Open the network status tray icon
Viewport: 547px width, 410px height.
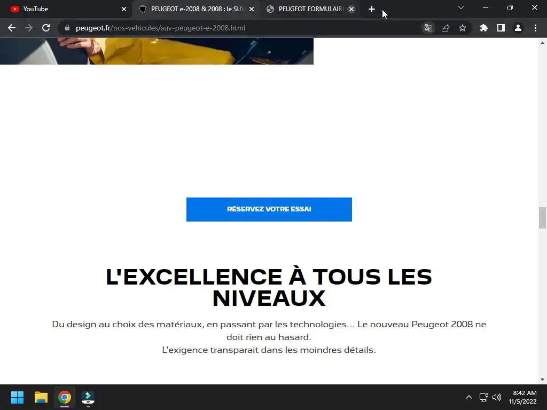click(x=483, y=397)
